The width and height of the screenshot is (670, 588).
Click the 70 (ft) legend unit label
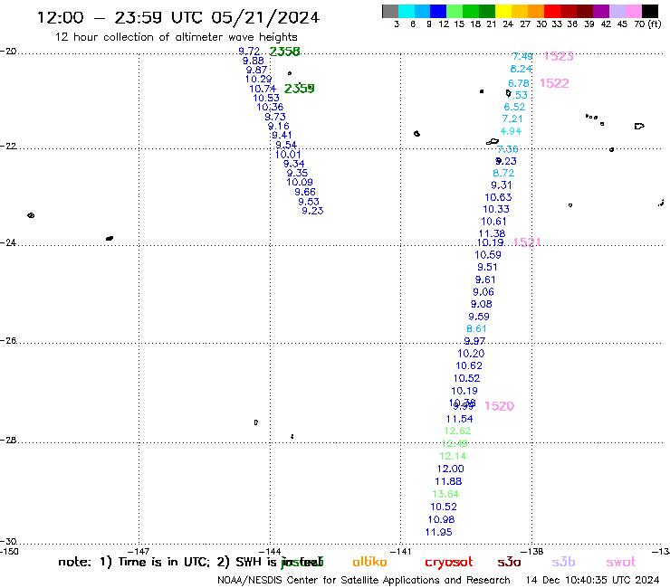[647, 24]
